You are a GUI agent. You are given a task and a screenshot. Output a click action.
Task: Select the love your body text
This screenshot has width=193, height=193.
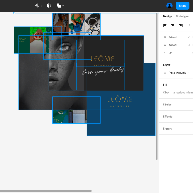pos(103,71)
